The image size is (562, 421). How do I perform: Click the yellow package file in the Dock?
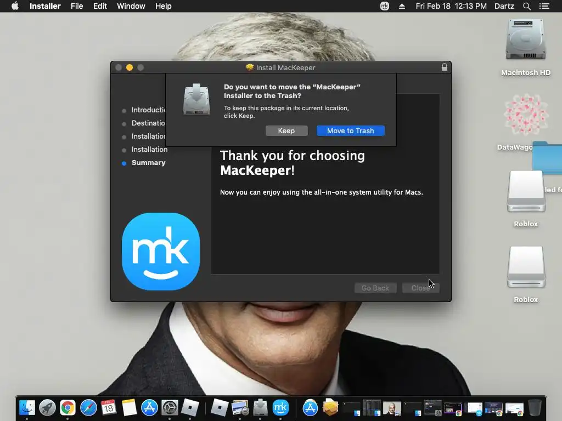pyautogui.click(x=330, y=407)
